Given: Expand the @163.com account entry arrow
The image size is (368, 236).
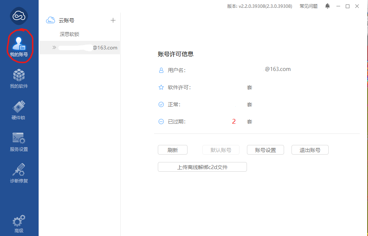Looking at the screenshot, I should (x=54, y=48).
